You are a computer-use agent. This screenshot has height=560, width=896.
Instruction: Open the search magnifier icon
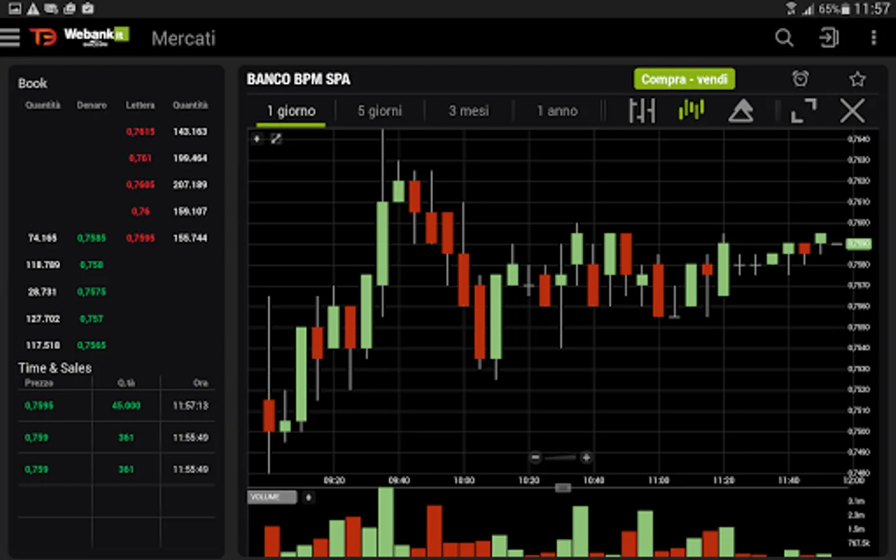point(784,38)
